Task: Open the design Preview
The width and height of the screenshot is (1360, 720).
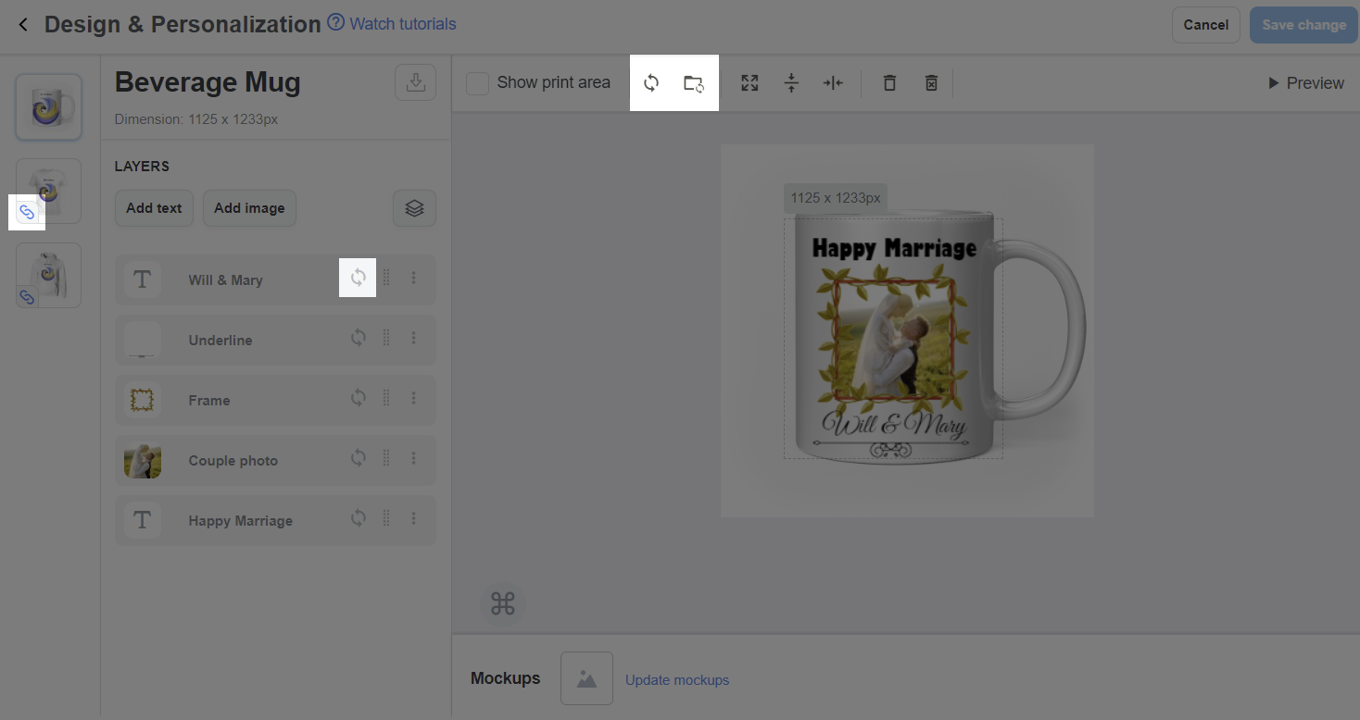Action: tap(1306, 83)
